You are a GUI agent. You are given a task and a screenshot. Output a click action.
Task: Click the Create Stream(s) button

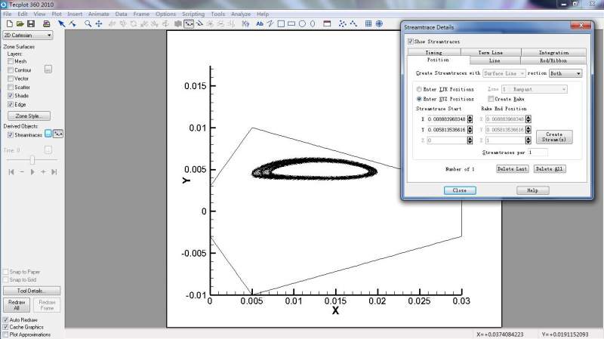tap(554, 137)
